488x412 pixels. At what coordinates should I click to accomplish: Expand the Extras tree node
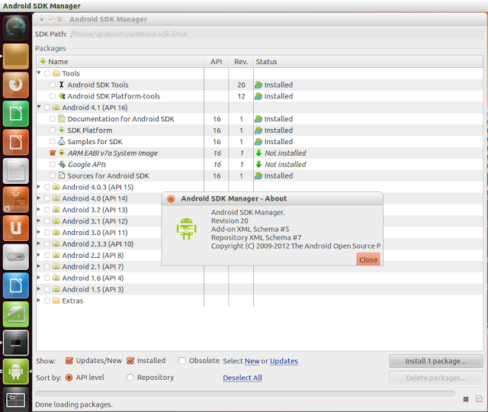click(39, 300)
